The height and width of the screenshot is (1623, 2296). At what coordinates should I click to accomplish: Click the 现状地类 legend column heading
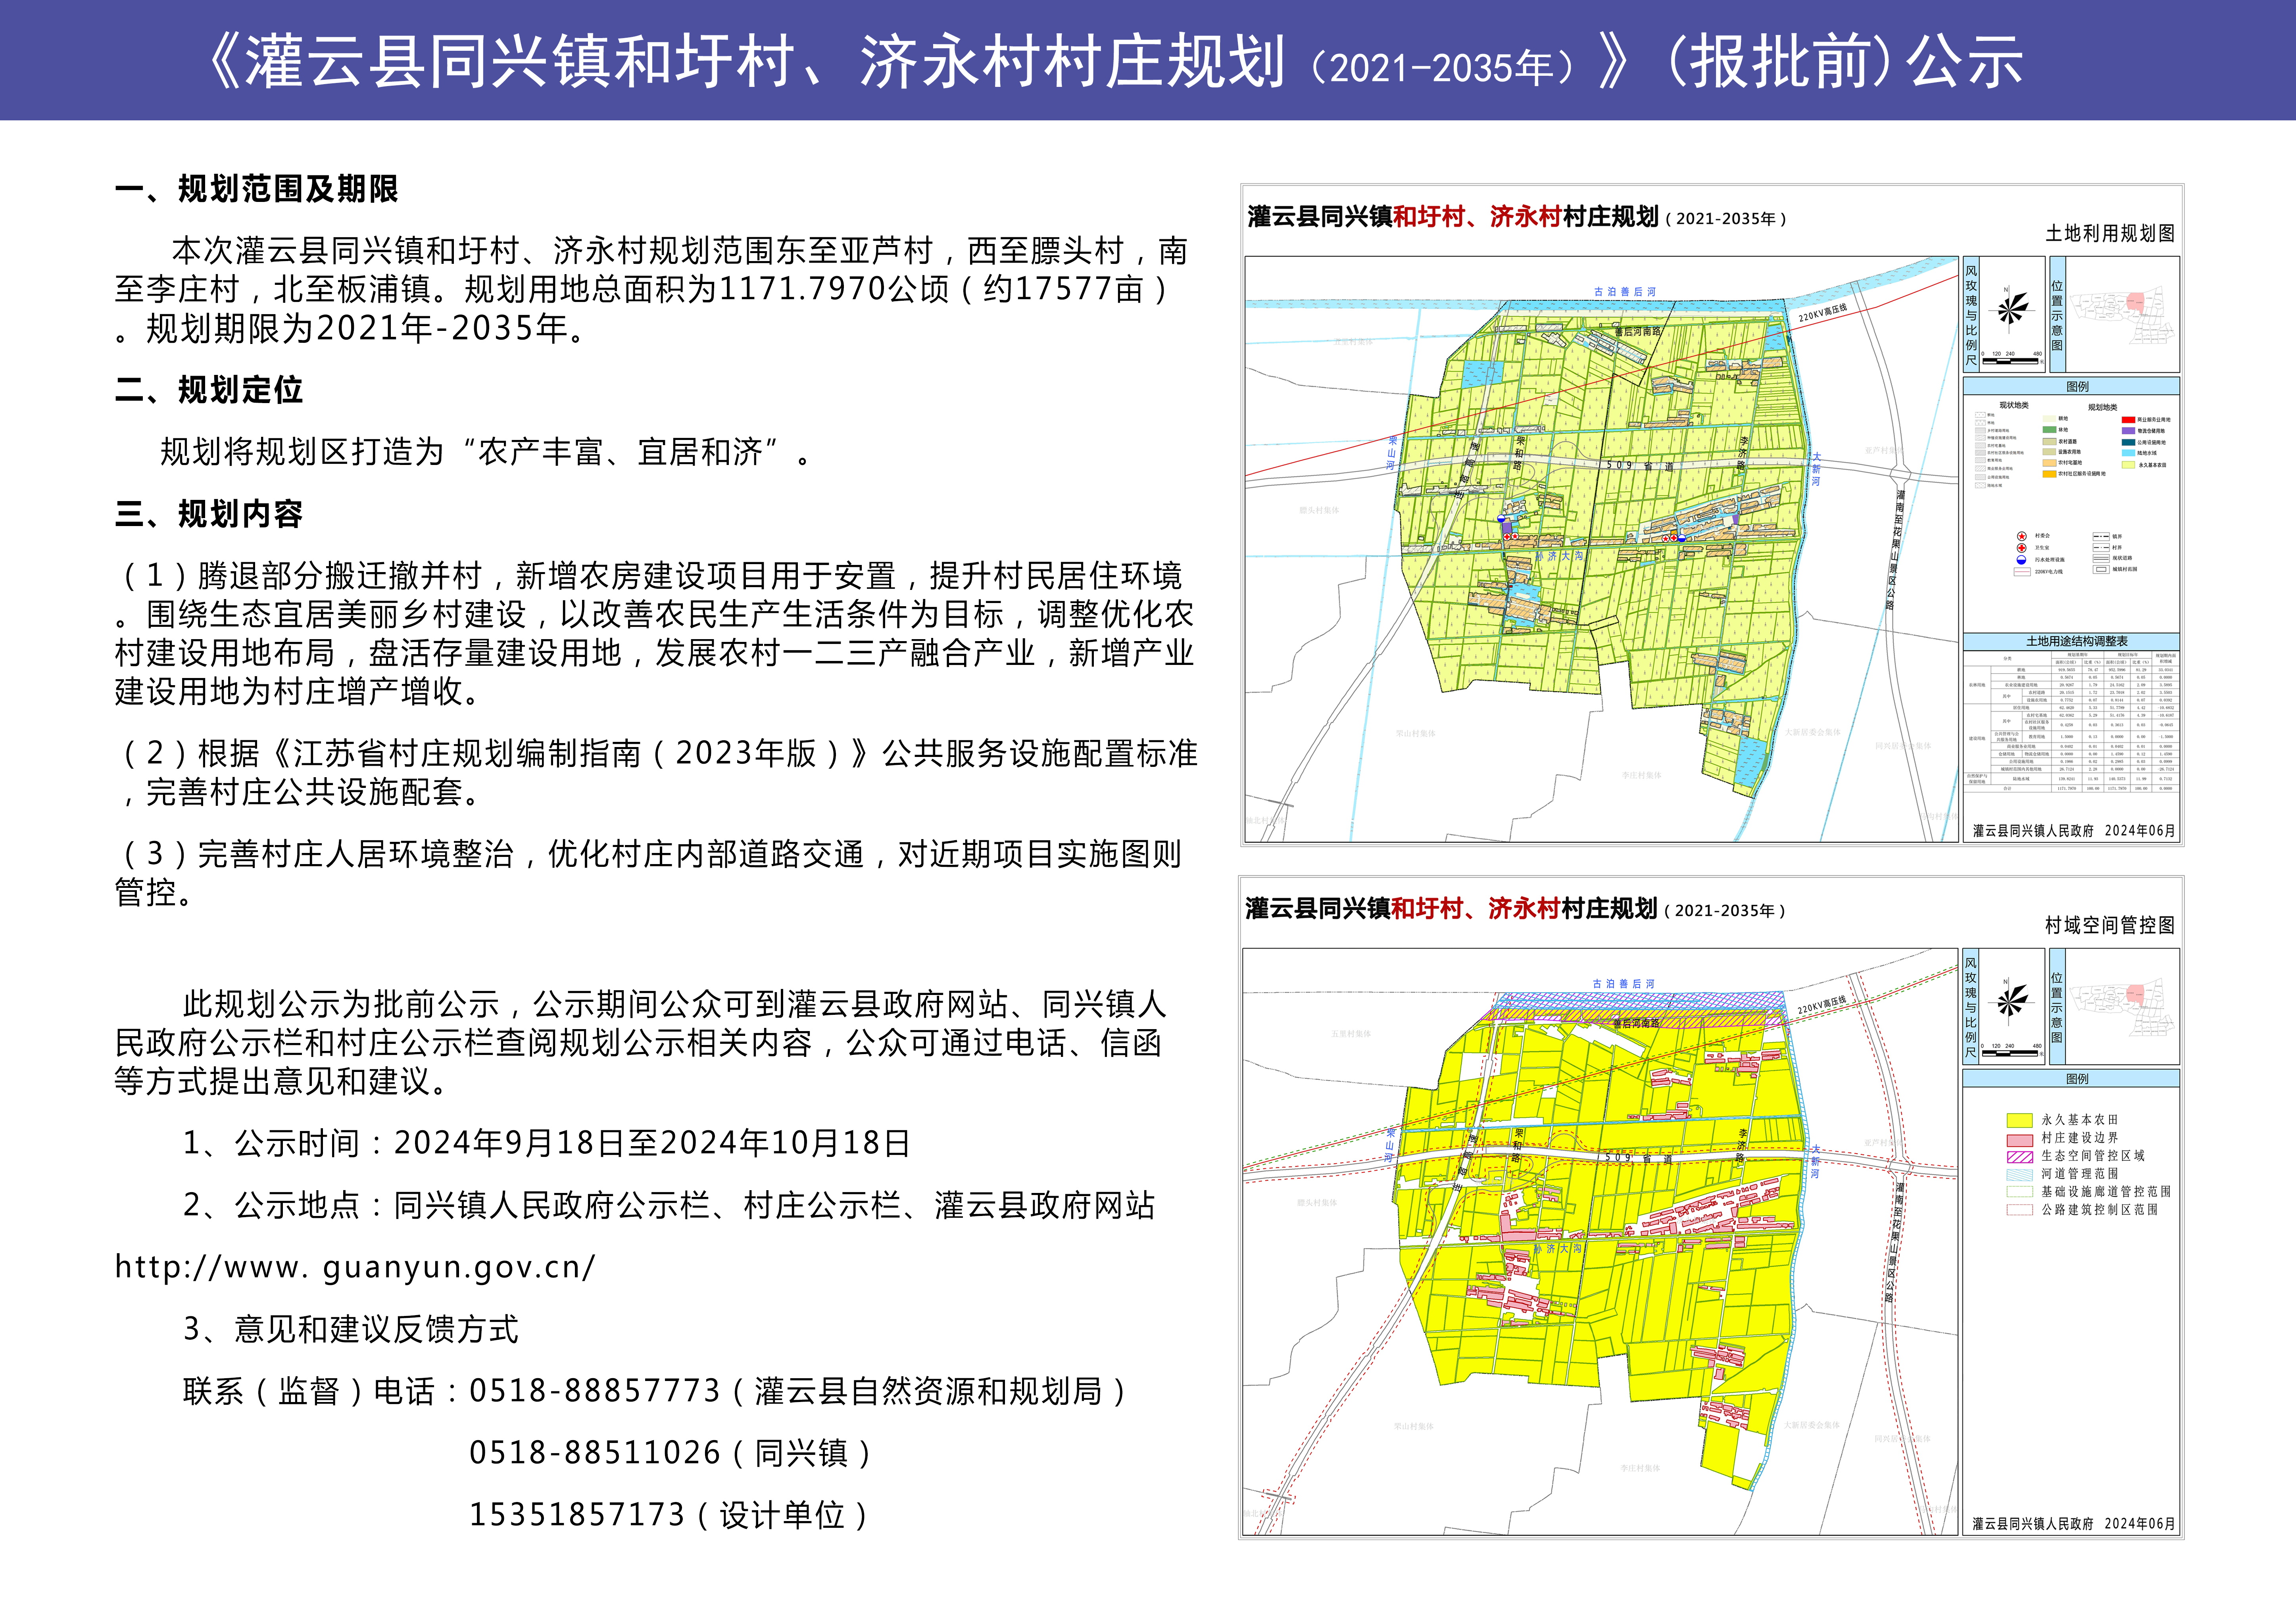coord(2014,405)
